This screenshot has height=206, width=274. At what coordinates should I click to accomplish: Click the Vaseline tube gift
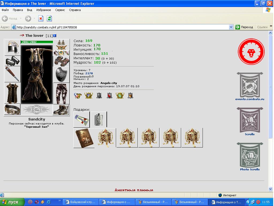tap(82, 119)
